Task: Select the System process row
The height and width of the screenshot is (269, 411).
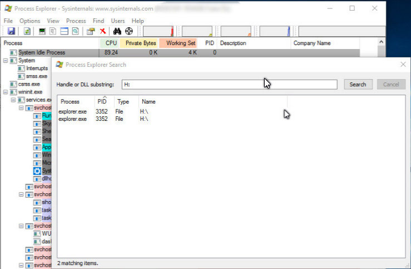Action: pyautogui.click(x=27, y=61)
